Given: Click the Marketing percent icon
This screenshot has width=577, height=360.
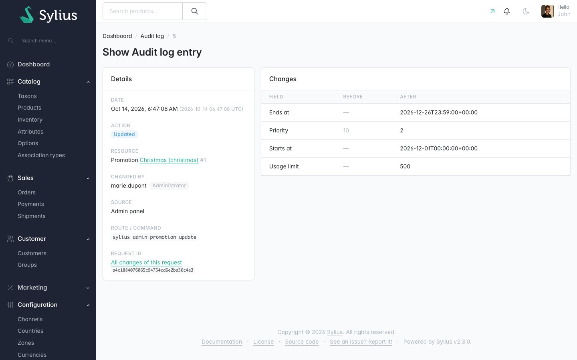Looking at the screenshot, I should (10, 288).
